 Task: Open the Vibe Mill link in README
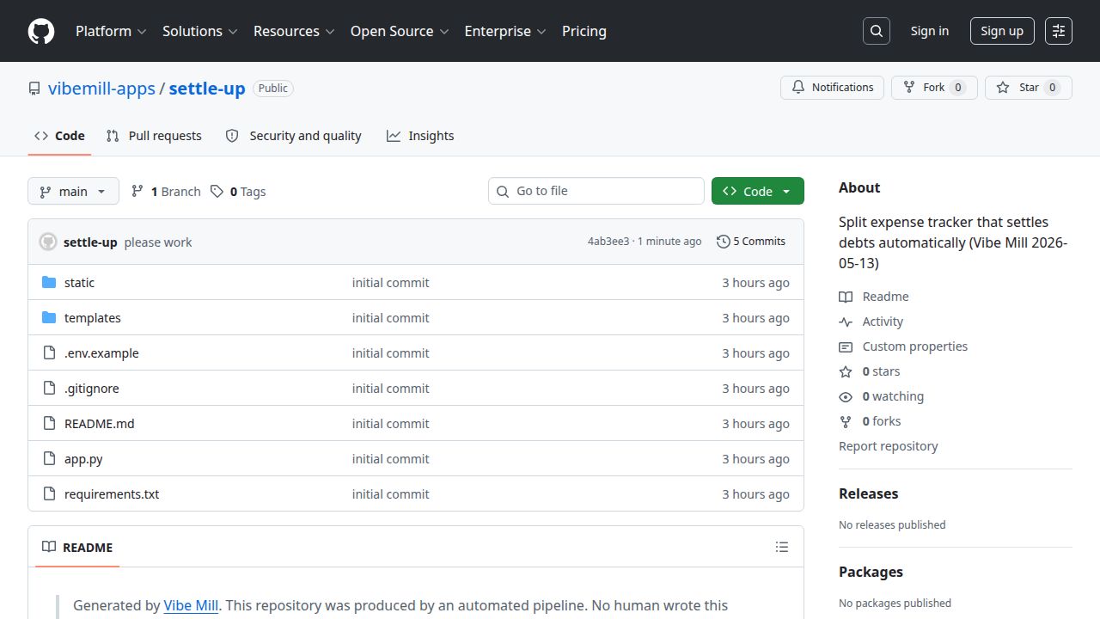click(x=191, y=605)
